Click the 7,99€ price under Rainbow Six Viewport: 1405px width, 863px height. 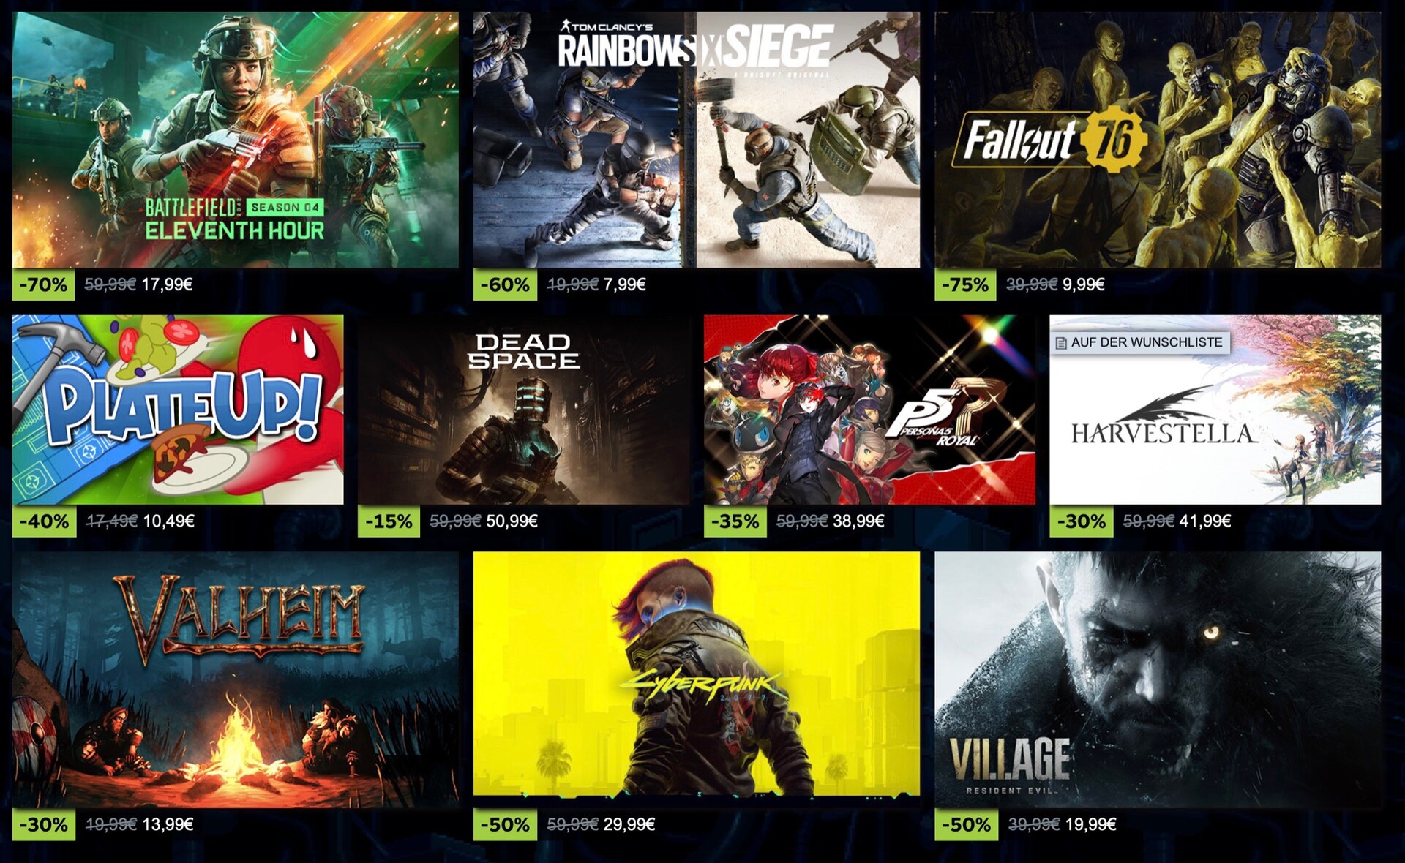tap(624, 284)
